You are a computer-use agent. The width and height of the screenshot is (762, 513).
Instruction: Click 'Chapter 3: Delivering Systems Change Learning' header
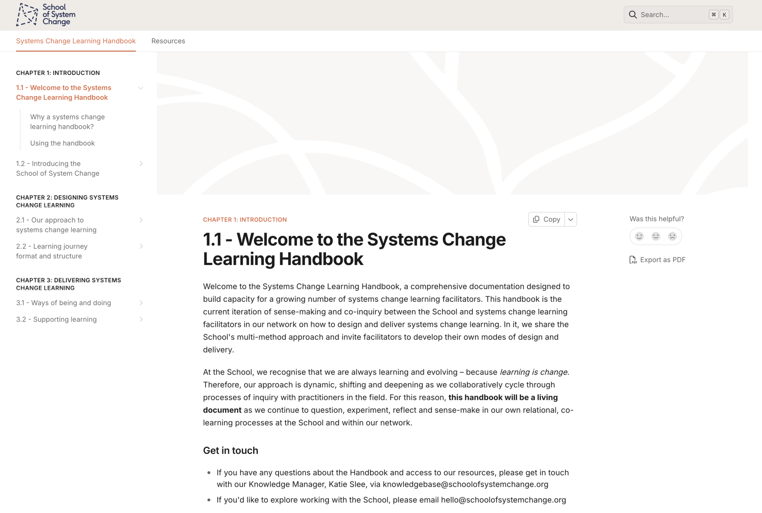[69, 284]
